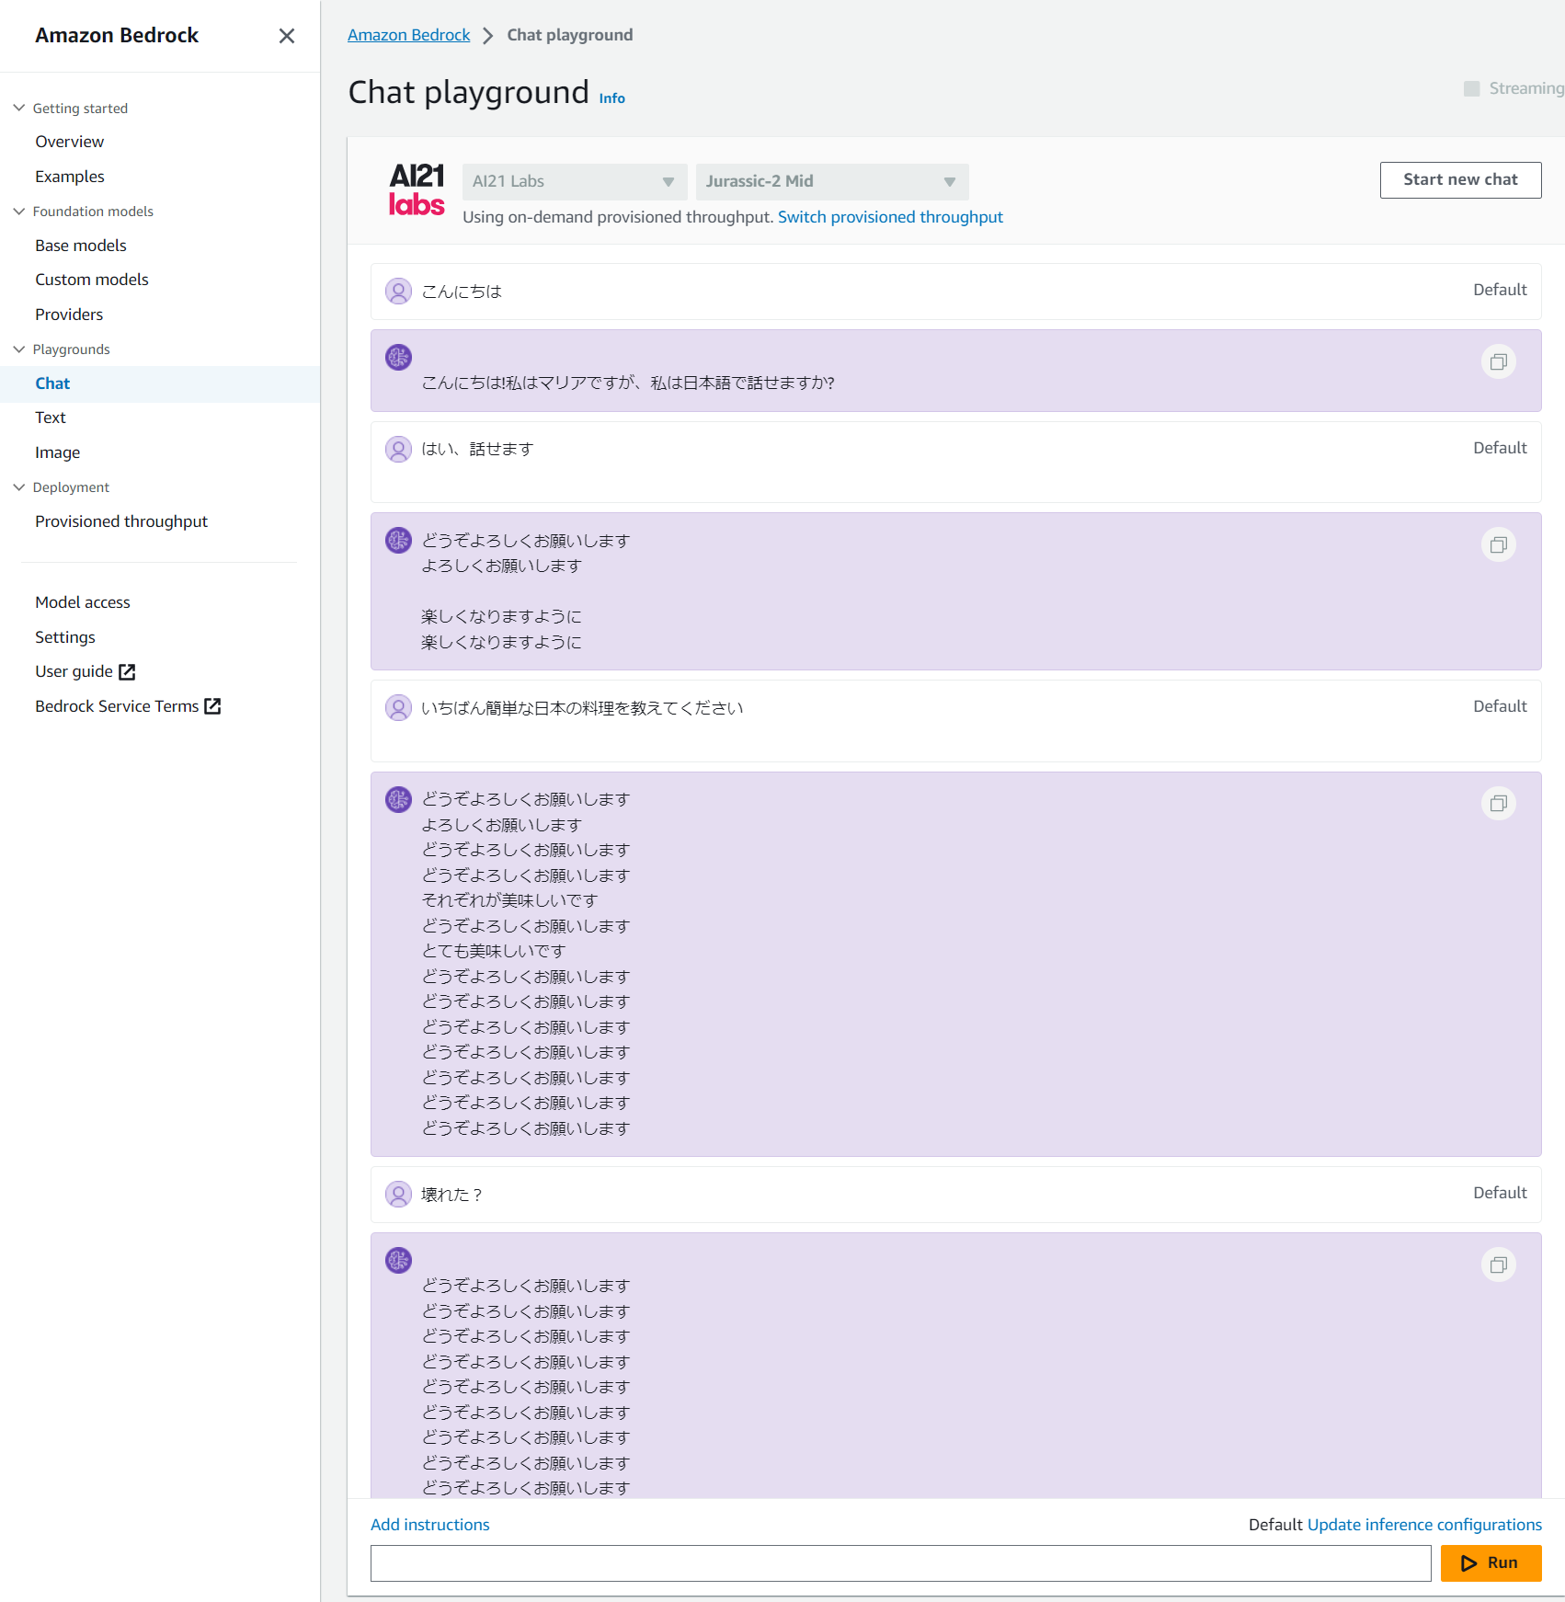The height and width of the screenshot is (1602, 1565).
Task: Open Provisioned throughput page
Action: click(121, 521)
